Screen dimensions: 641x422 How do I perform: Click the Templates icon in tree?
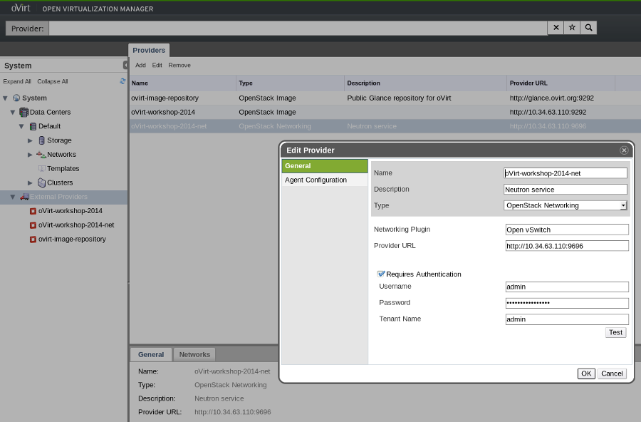42,168
